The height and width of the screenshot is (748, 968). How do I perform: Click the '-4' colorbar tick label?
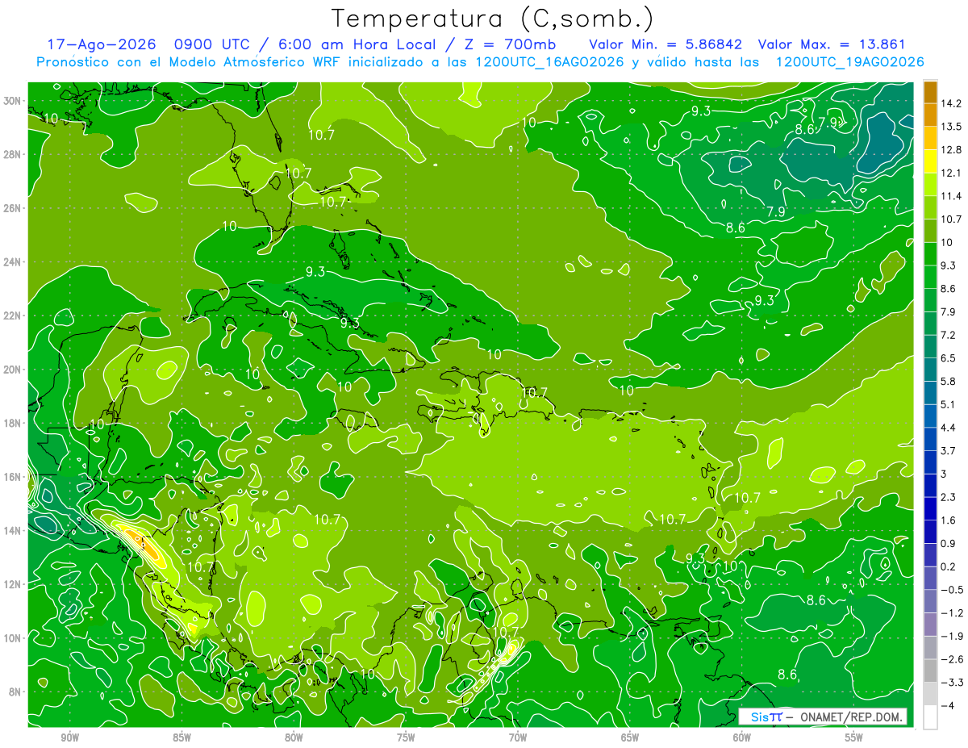point(947,706)
